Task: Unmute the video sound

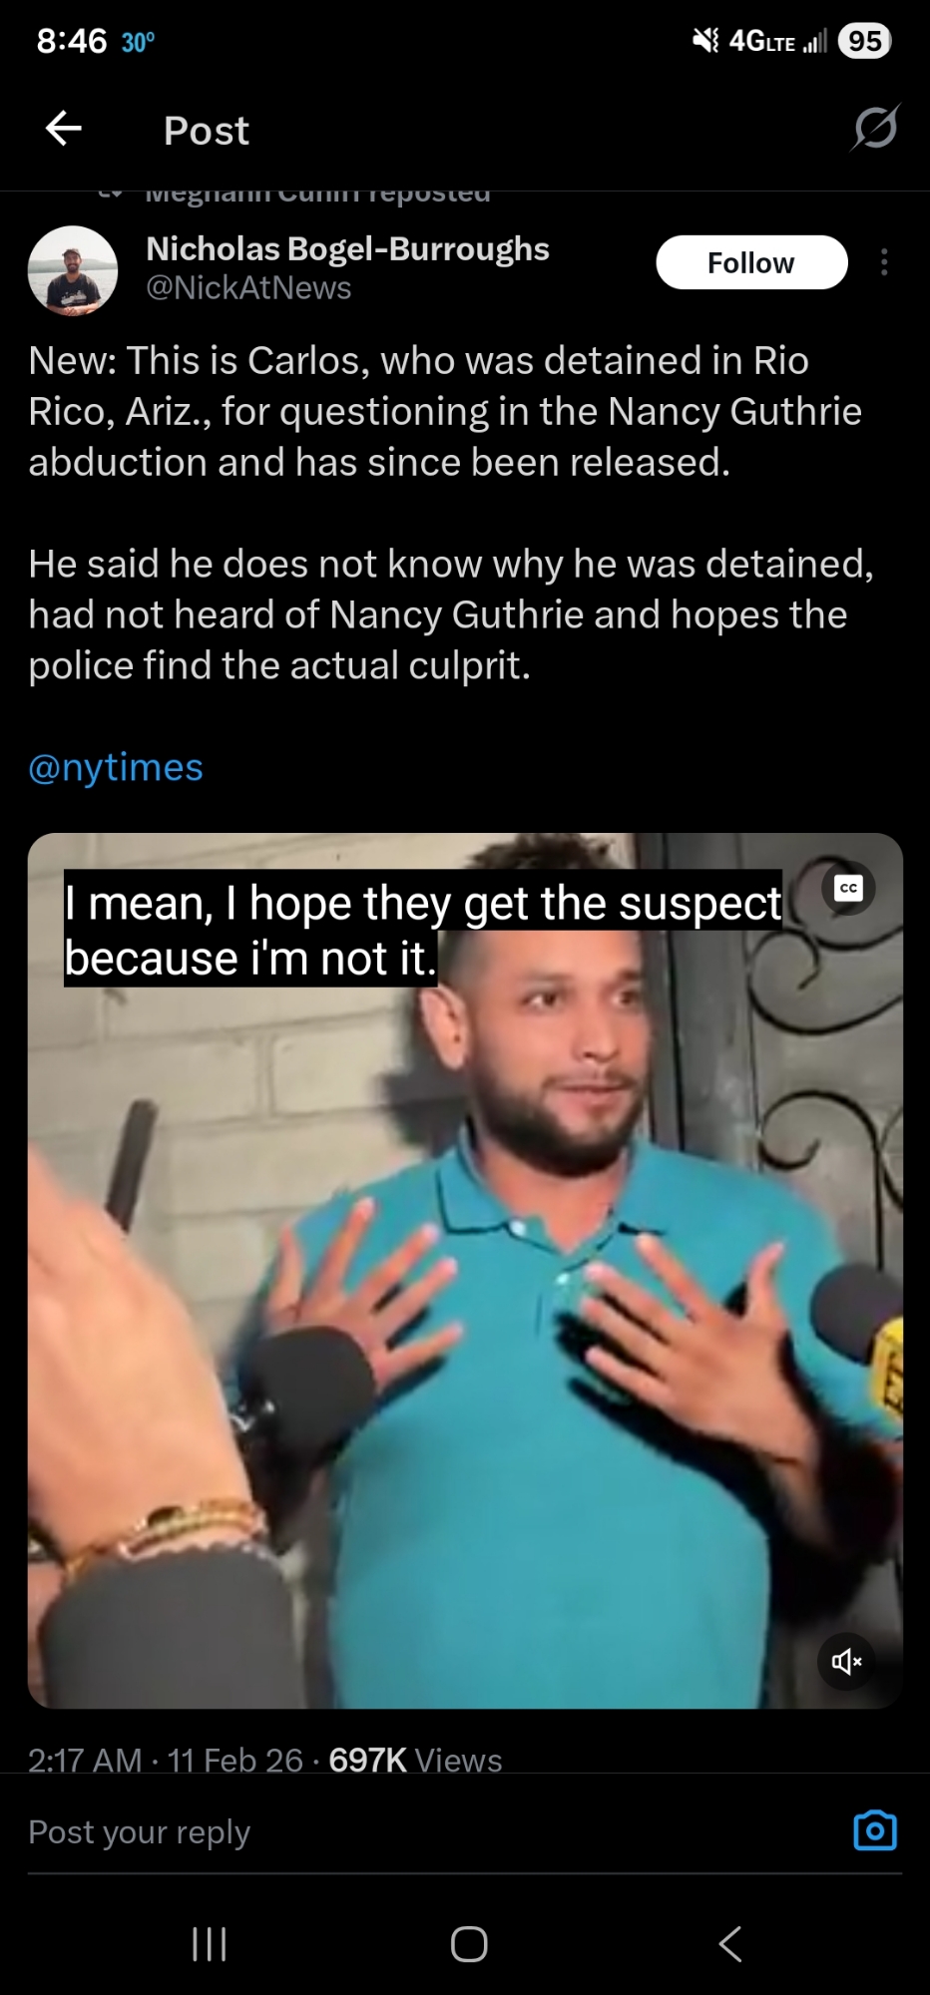Action: (846, 1661)
